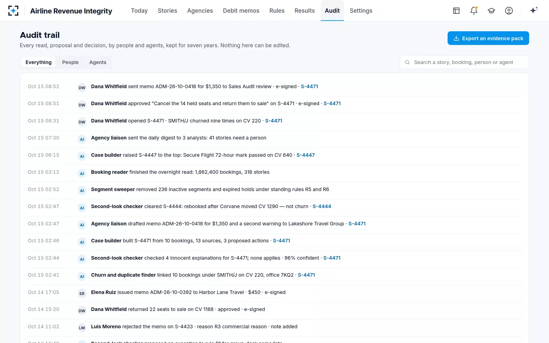Open S-4471 link on the Case builder built row
549x343 pixels.
[x=281, y=241]
